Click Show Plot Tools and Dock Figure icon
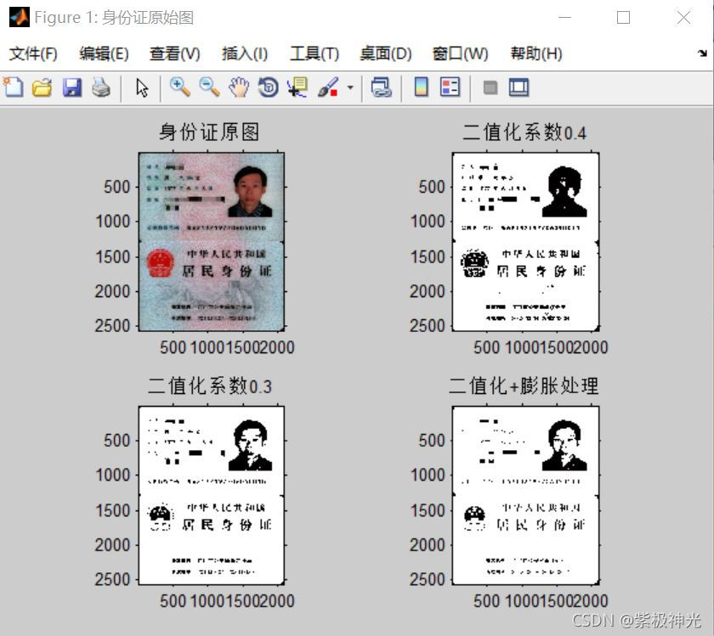This screenshot has height=636, width=714. pos(517,87)
